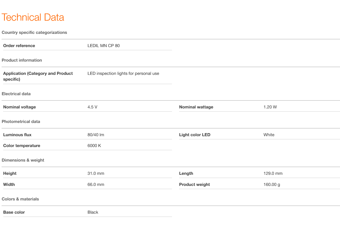
Task: Click the Colors & materials section header
Action: [x=20, y=199]
